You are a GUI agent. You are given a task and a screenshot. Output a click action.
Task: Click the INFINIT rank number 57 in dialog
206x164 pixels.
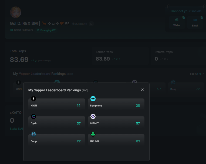[138, 123]
